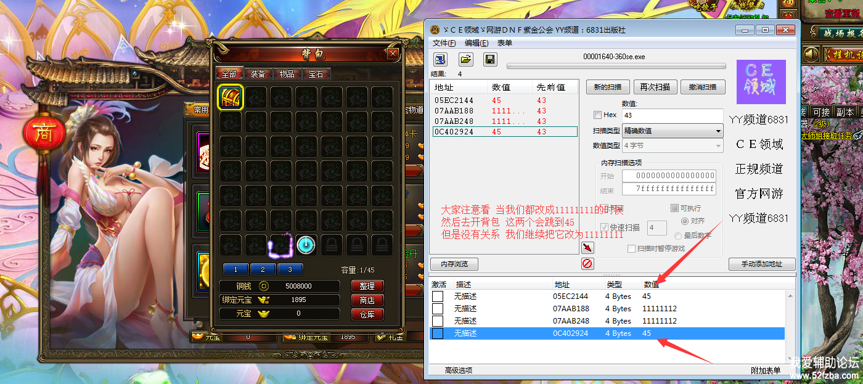863x384 pixels.
Task: Click the game speaker sound icon
Action: point(812,54)
